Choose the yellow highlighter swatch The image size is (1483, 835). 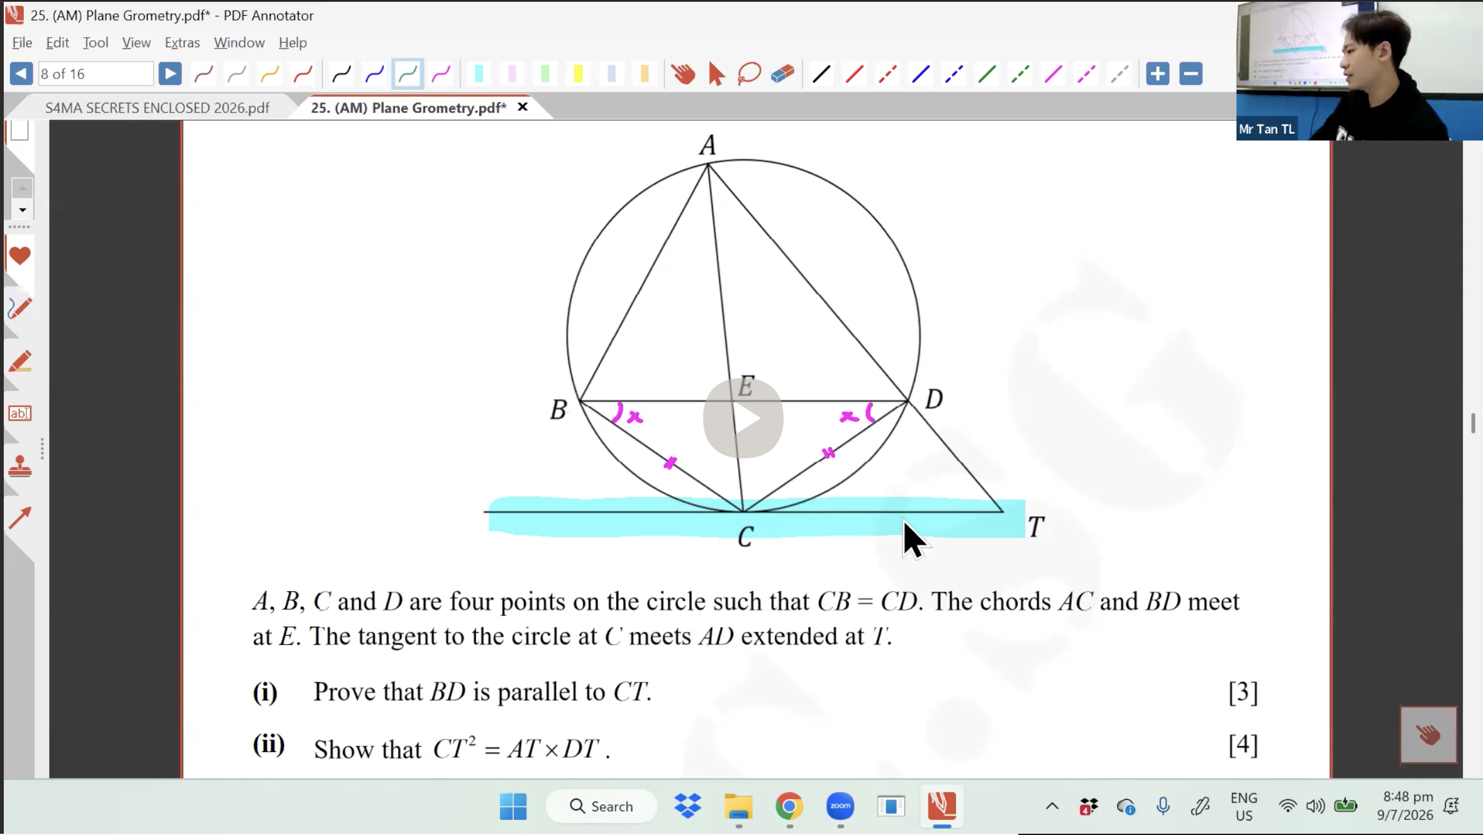pyautogui.click(x=578, y=74)
